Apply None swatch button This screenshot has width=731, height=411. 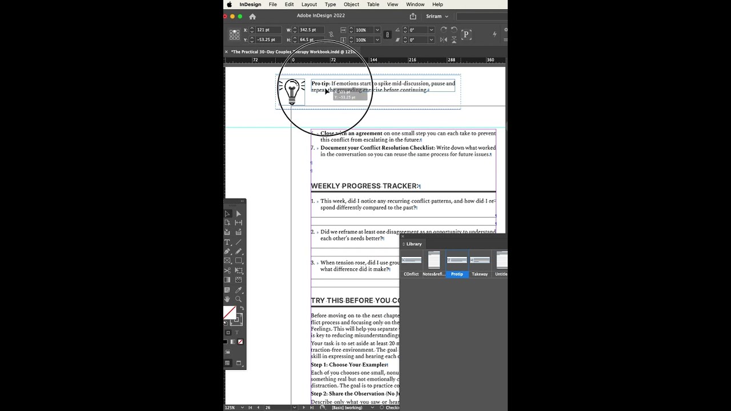pos(240,342)
